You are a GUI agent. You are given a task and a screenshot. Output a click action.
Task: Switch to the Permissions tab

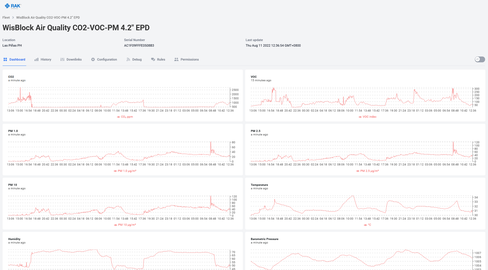[187, 59]
